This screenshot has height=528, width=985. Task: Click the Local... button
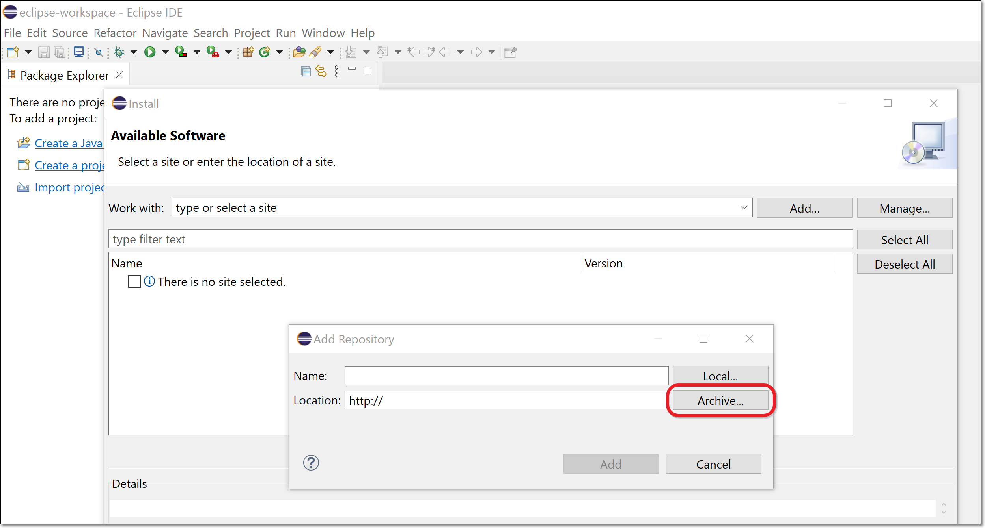[x=720, y=376]
